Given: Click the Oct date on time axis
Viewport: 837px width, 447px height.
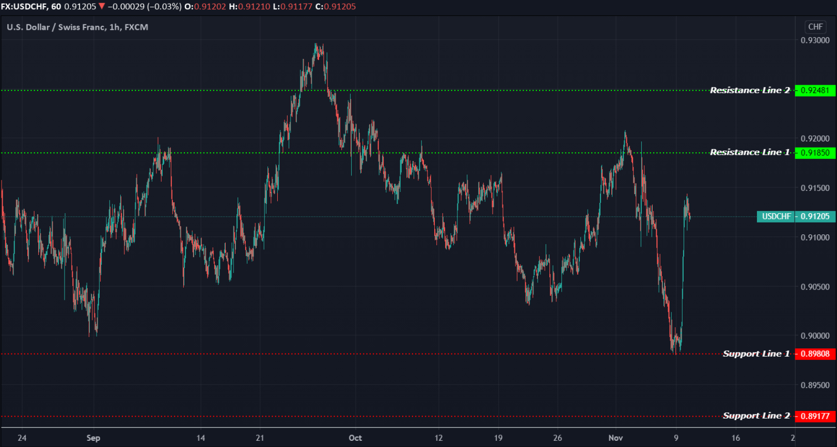Looking at the screenshot, I should click(x=355, y=438).
